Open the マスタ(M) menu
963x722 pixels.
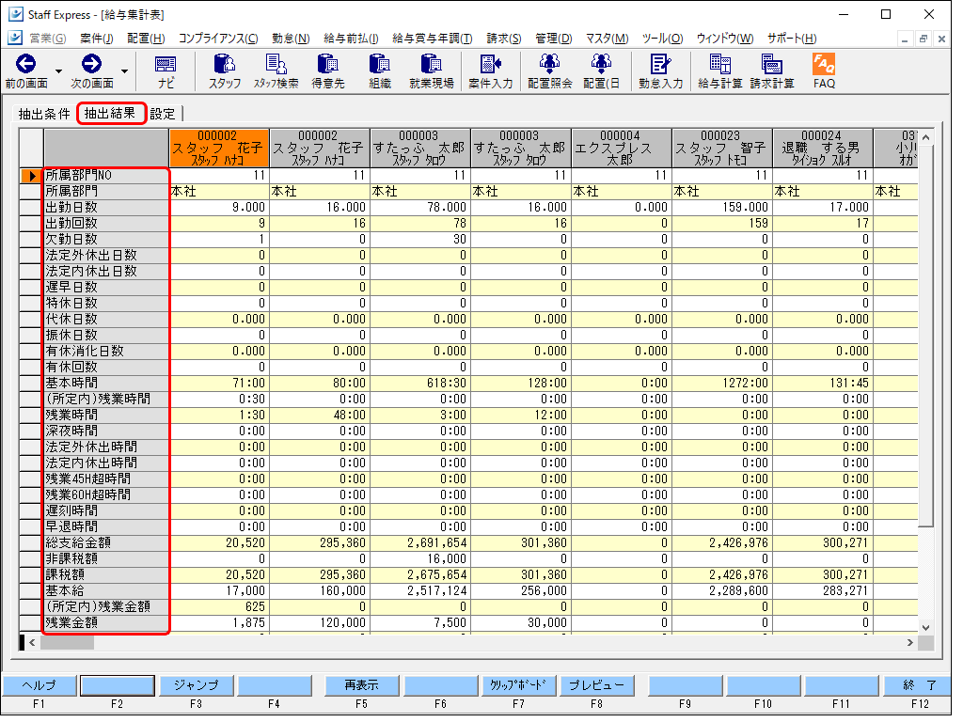607,38
